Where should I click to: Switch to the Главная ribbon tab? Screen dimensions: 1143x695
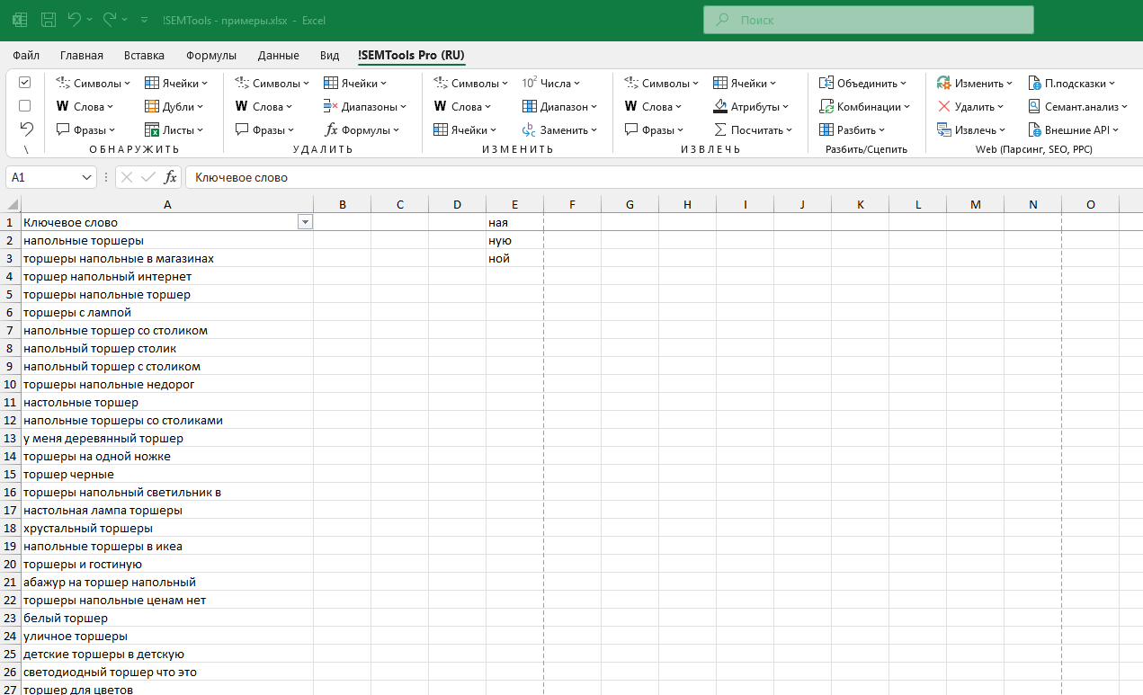(81, 55)
